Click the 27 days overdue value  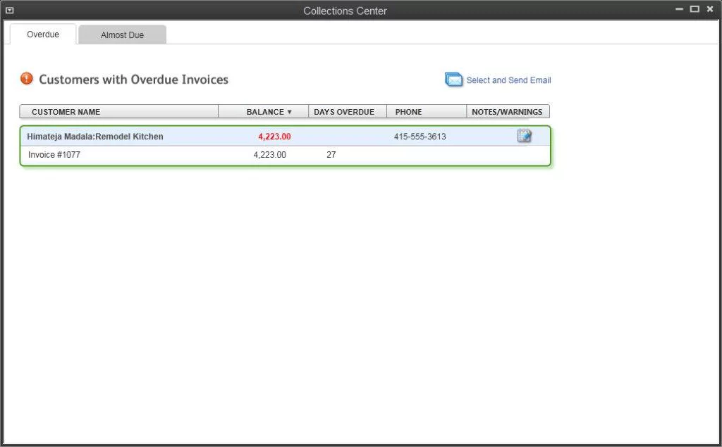pos(331,155)
